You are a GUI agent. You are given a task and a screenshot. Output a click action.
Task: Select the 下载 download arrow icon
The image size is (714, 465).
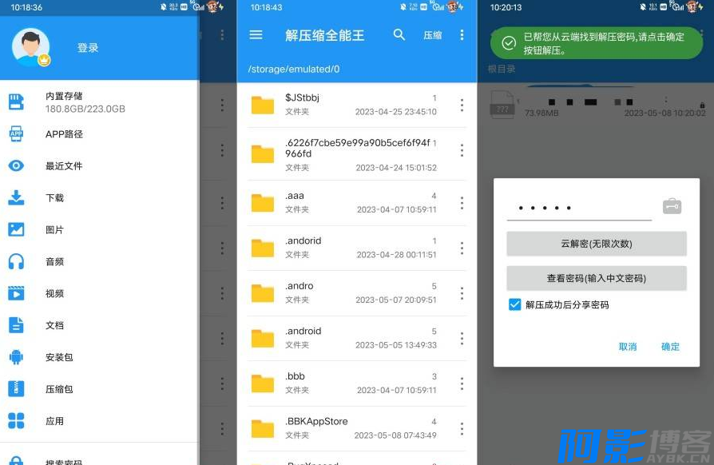click(17, 197)
